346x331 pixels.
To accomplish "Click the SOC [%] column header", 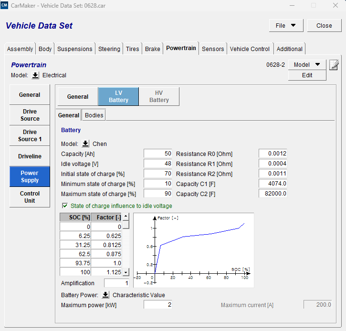I will (75, 217).
